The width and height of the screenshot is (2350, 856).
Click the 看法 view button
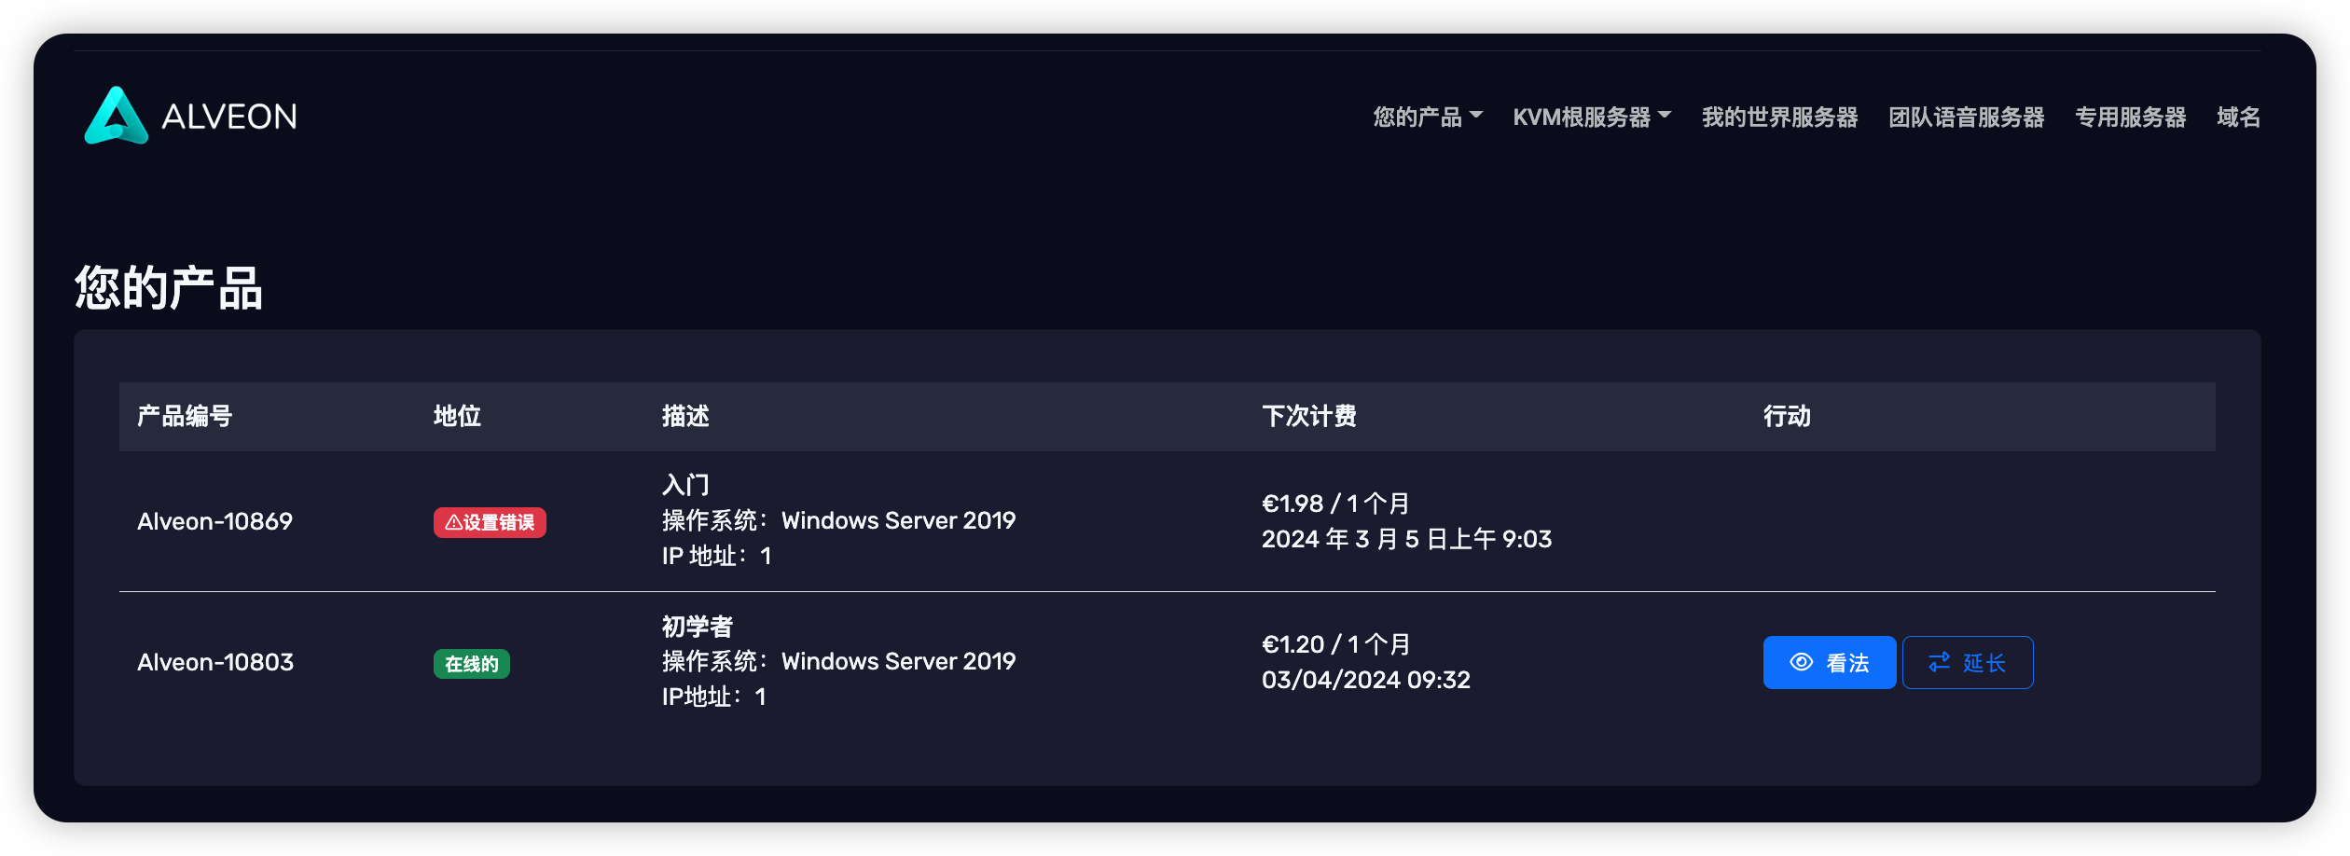1829,662
